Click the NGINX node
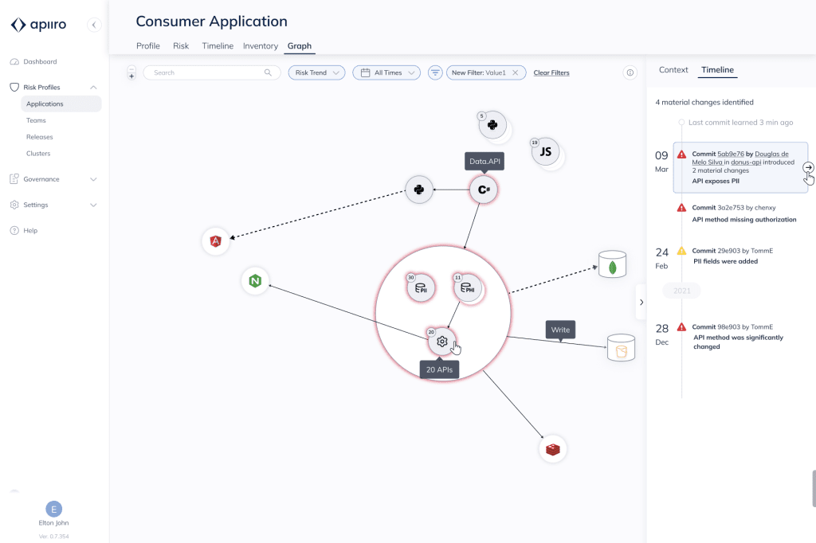The width and height of the screenshot is (816, 543). coord(255,280)
